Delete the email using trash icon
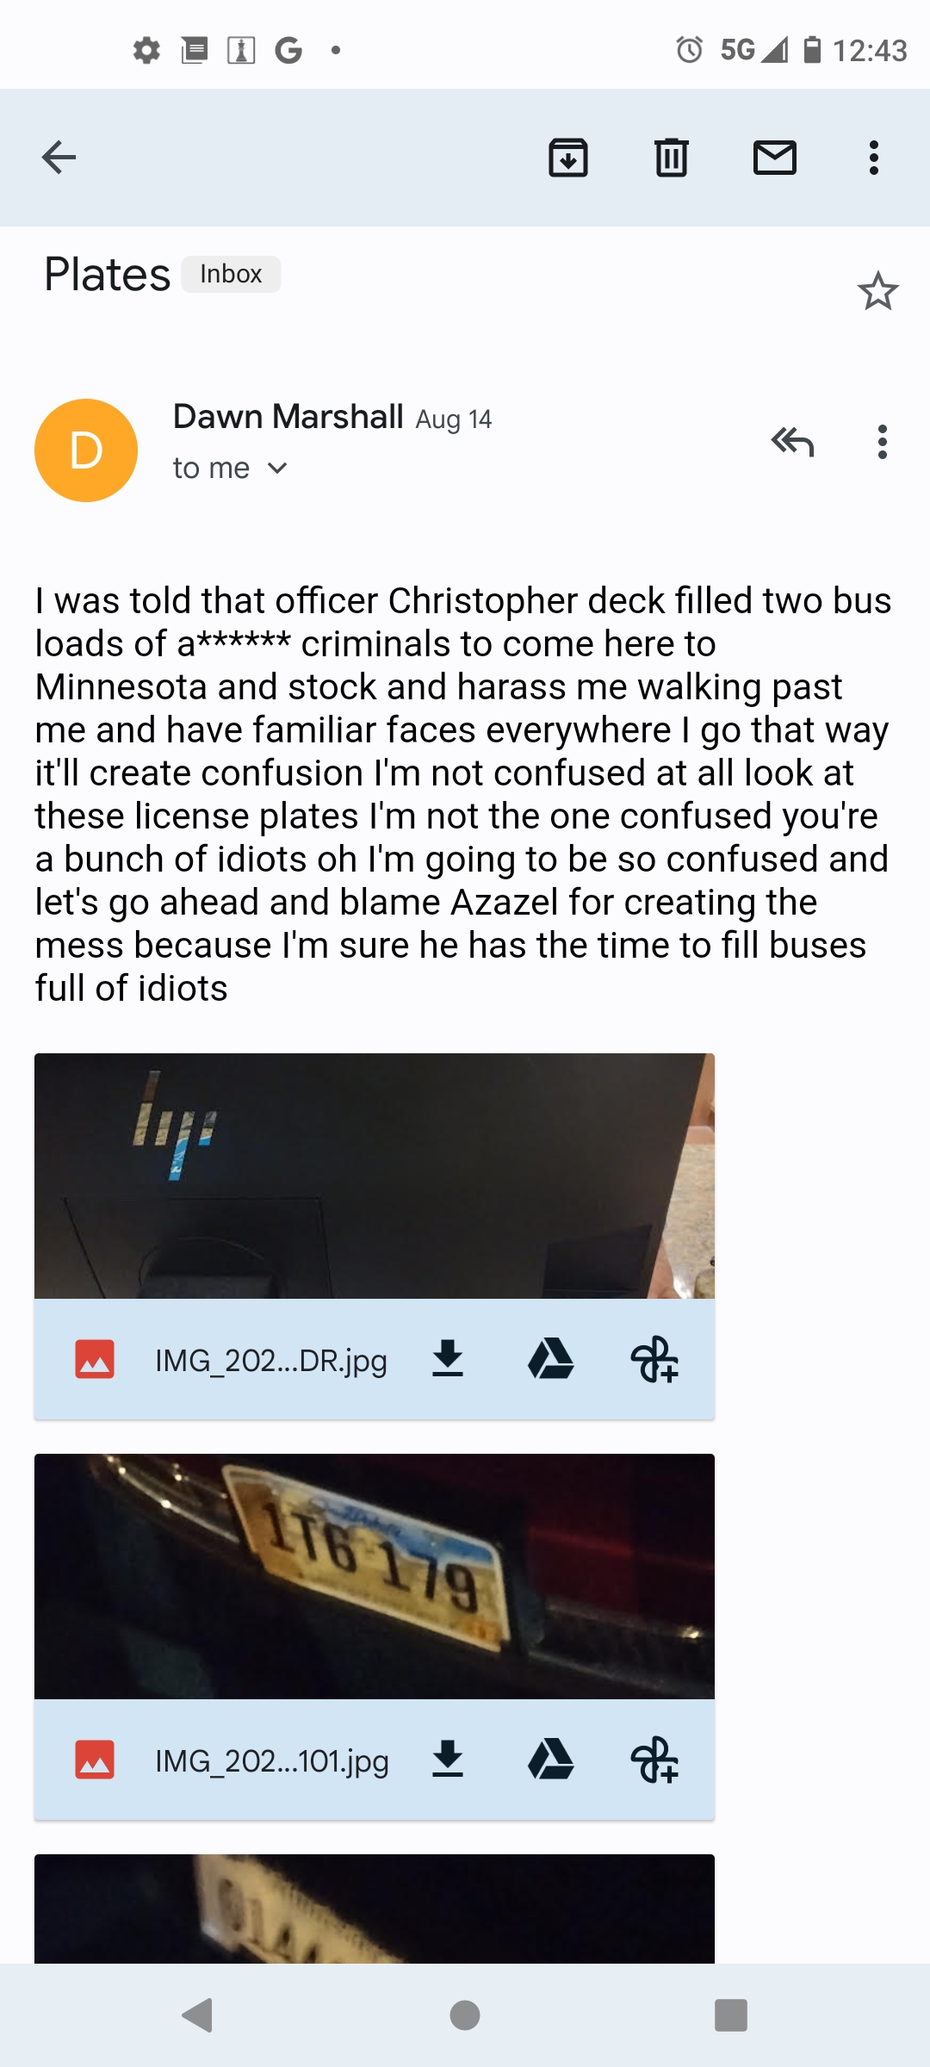This screenshot has height=2067, width=930. [x=672, y=158]
